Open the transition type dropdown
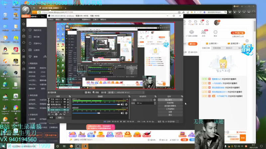The height and width of the screenshot is (149, 266). (x=142, y=100)
